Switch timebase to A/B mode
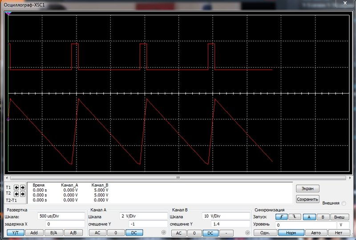 pos(73,233)
